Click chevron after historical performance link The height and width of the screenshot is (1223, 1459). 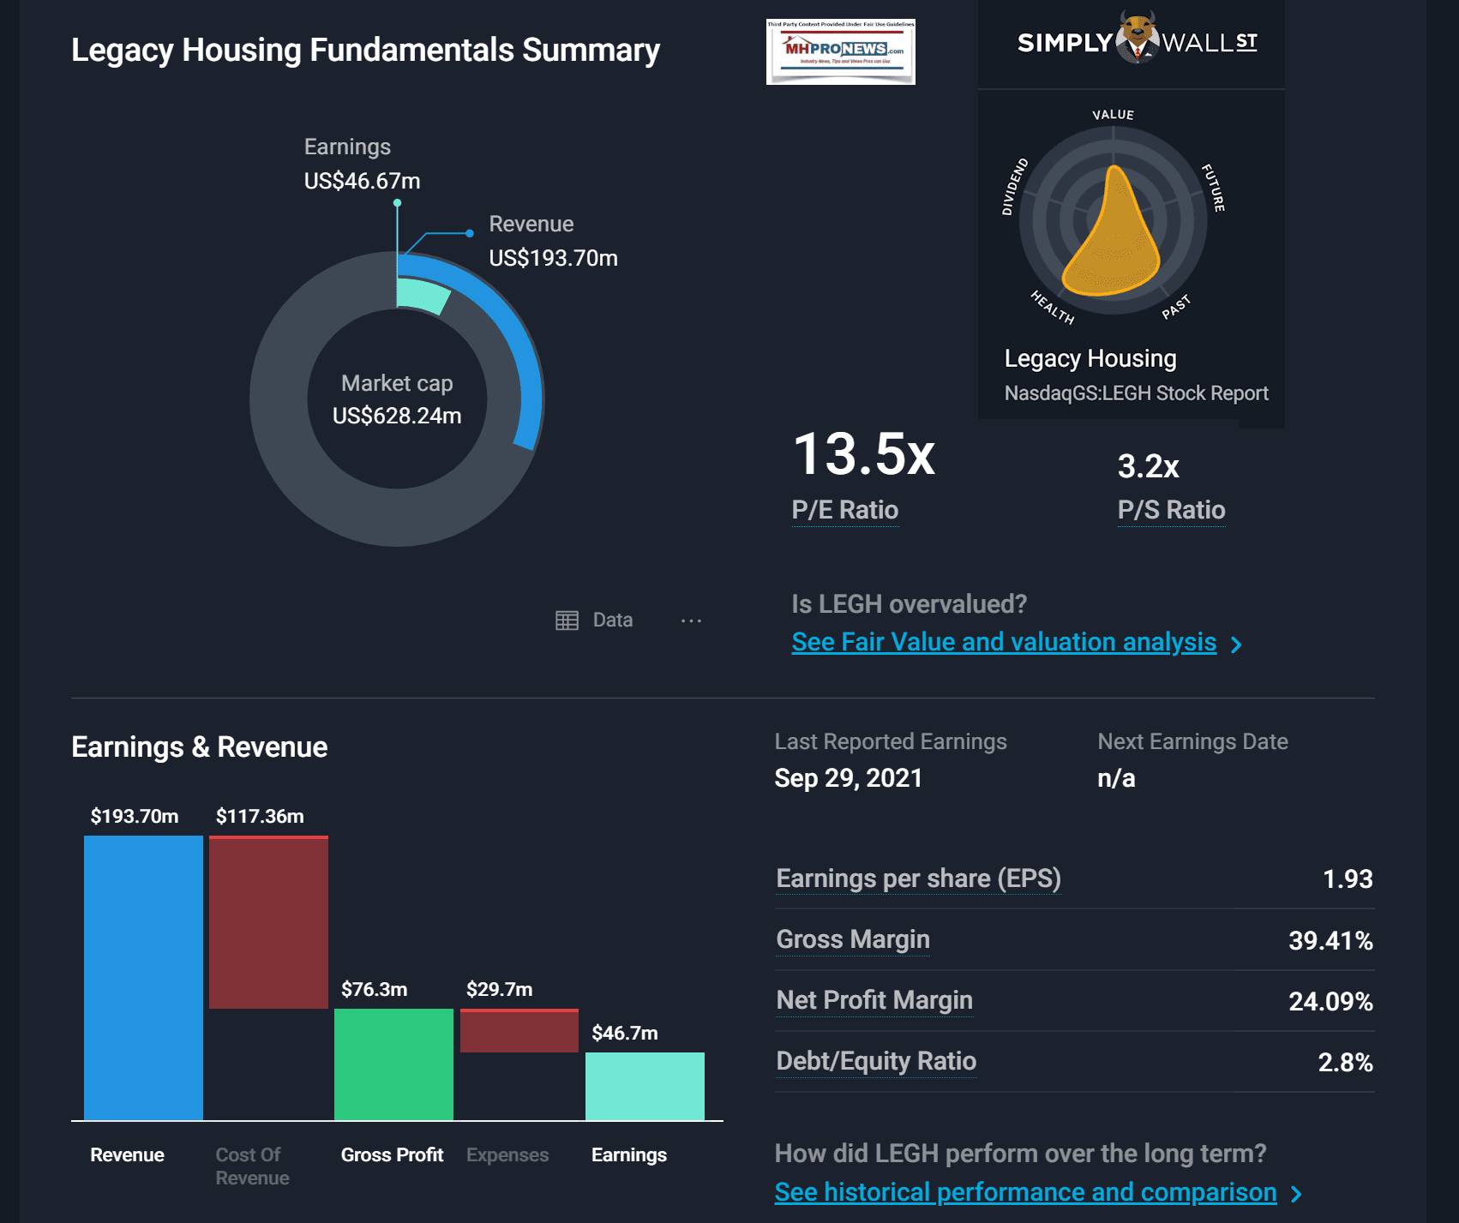pyautogui.click(x=1296, y=1194)
